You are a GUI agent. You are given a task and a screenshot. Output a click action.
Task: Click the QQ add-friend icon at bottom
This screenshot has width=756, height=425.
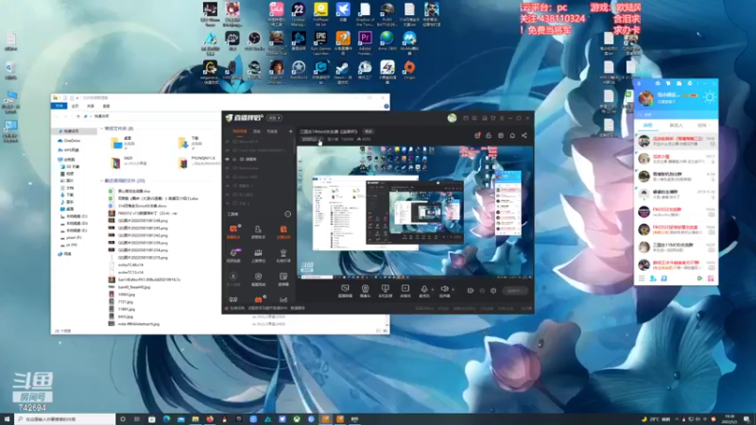tap(652, 279)
